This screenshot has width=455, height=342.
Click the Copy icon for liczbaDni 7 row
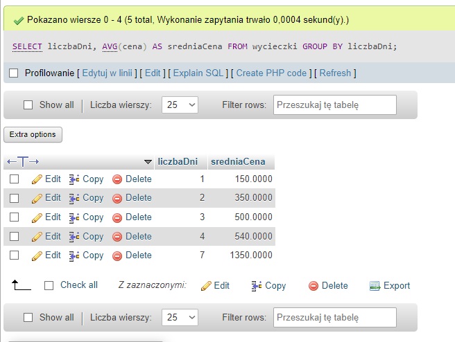[x=74, y=255]
